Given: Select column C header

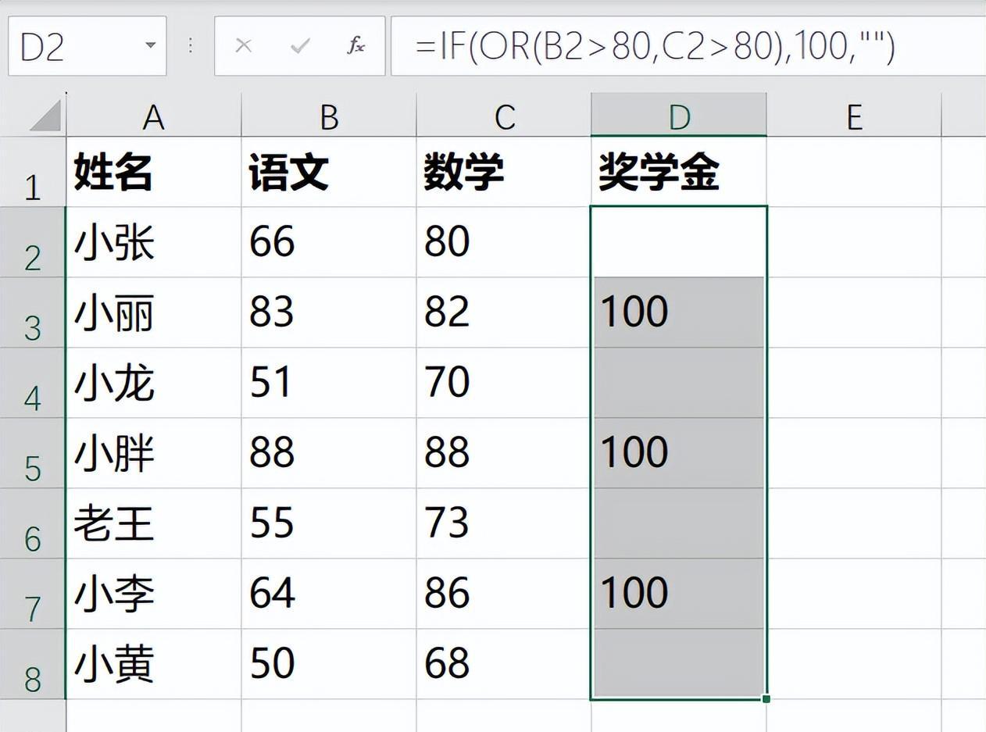Looking at the screenshot, I should (504, 116).
